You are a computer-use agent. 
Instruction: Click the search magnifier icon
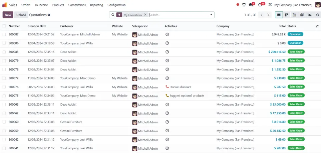pyautogui.click(x=113, y=15)
